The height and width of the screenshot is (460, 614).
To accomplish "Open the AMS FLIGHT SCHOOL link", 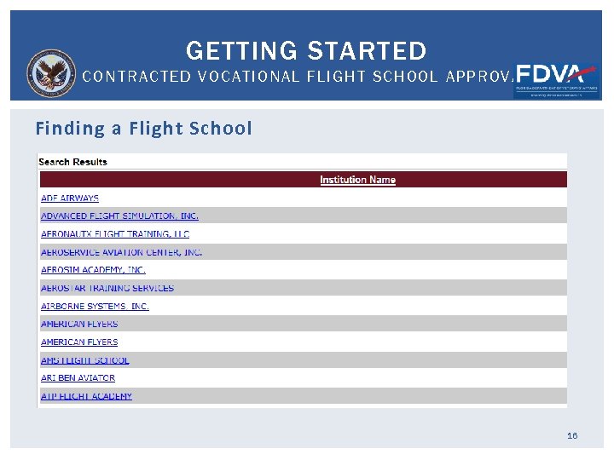I will coord(85,360).
